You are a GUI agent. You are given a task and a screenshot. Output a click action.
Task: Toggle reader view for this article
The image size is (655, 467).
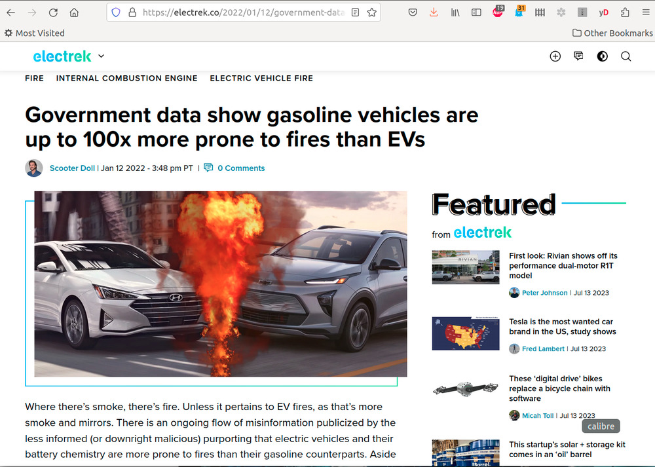coord(355,12)
